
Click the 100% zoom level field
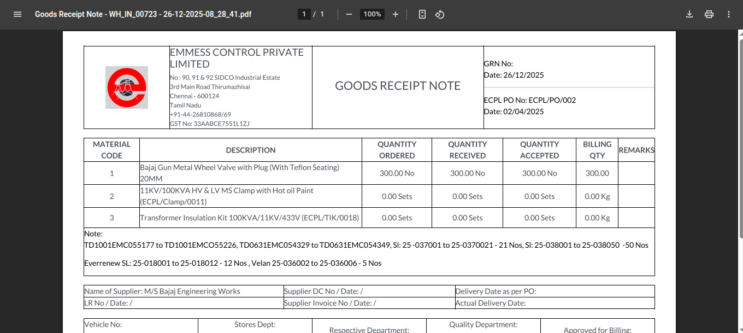point(372,14)
